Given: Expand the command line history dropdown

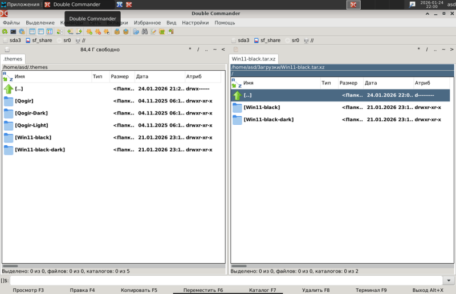Looking at the screenshot, I should coord(449,281).
